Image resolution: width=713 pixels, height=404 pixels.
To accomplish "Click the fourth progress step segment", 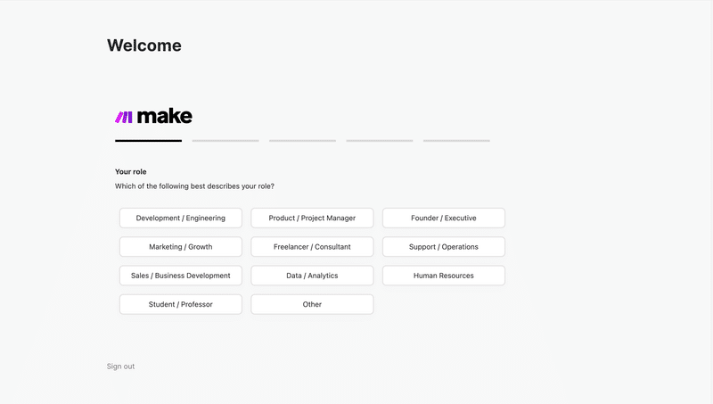I will pos(380,141).
